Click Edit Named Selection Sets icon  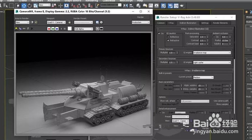[97, 6]
